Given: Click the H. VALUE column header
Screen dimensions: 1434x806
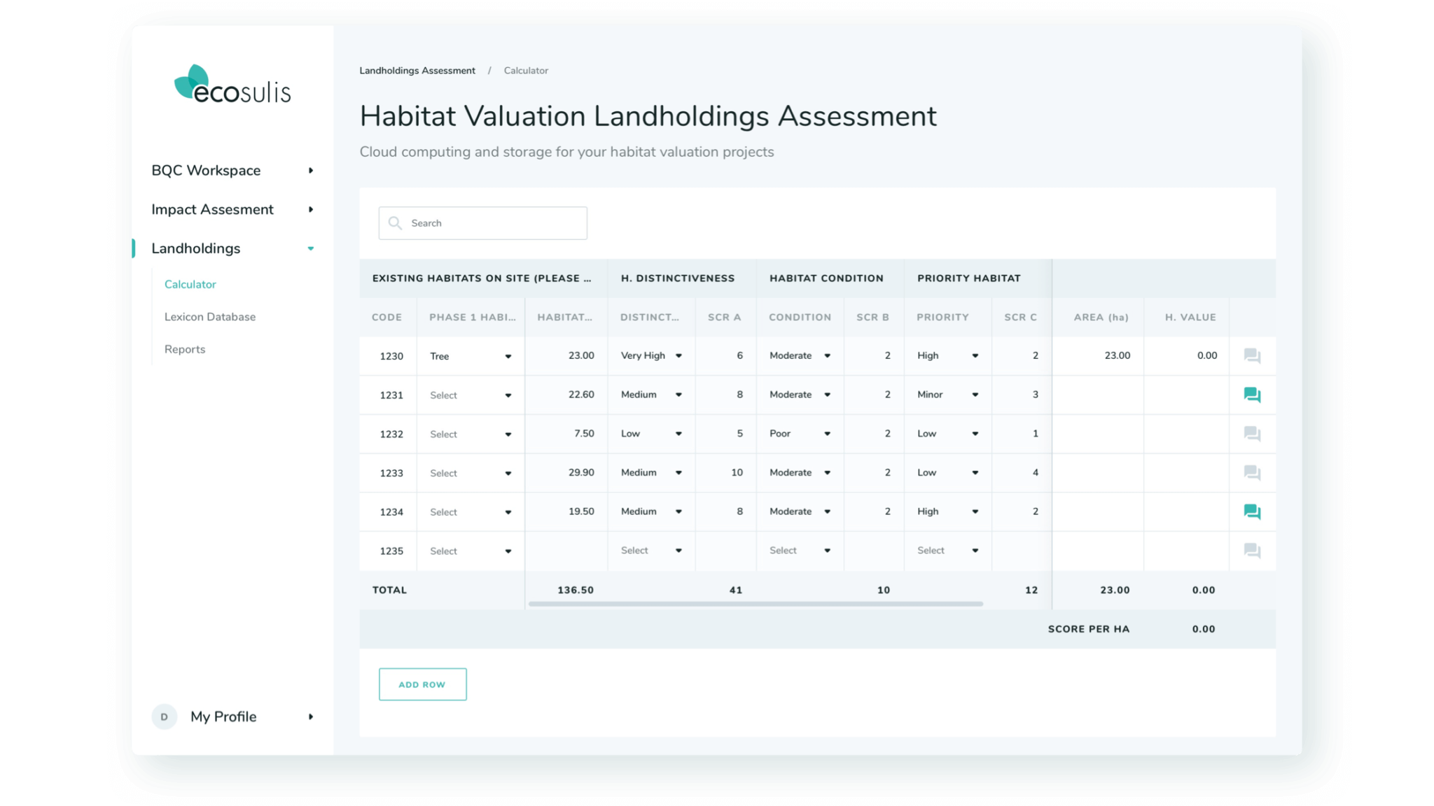Looking at the screenshot, I should (x=1190, y=317).
